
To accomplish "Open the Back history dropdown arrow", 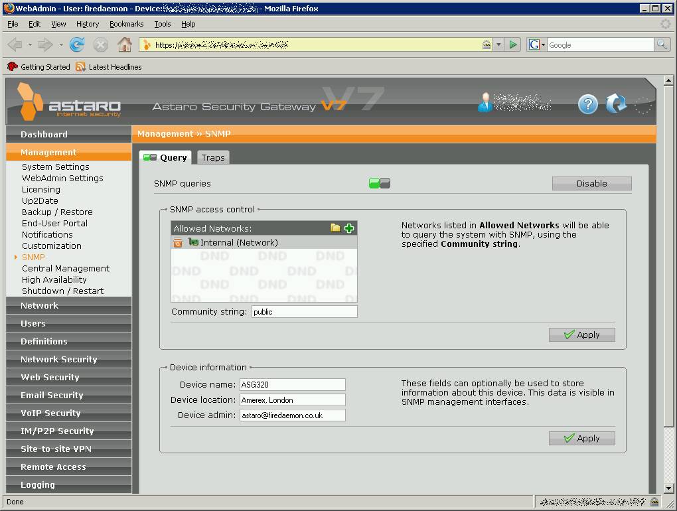I will [30, 44].
